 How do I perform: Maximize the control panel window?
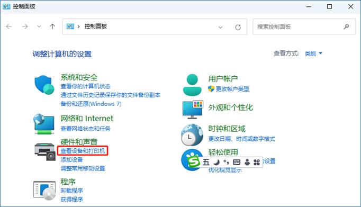click(x=329, y=6)
